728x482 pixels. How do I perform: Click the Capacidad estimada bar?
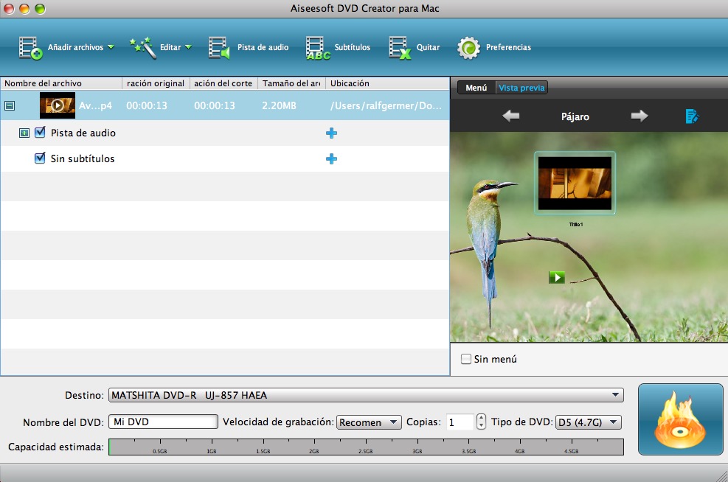366,447
